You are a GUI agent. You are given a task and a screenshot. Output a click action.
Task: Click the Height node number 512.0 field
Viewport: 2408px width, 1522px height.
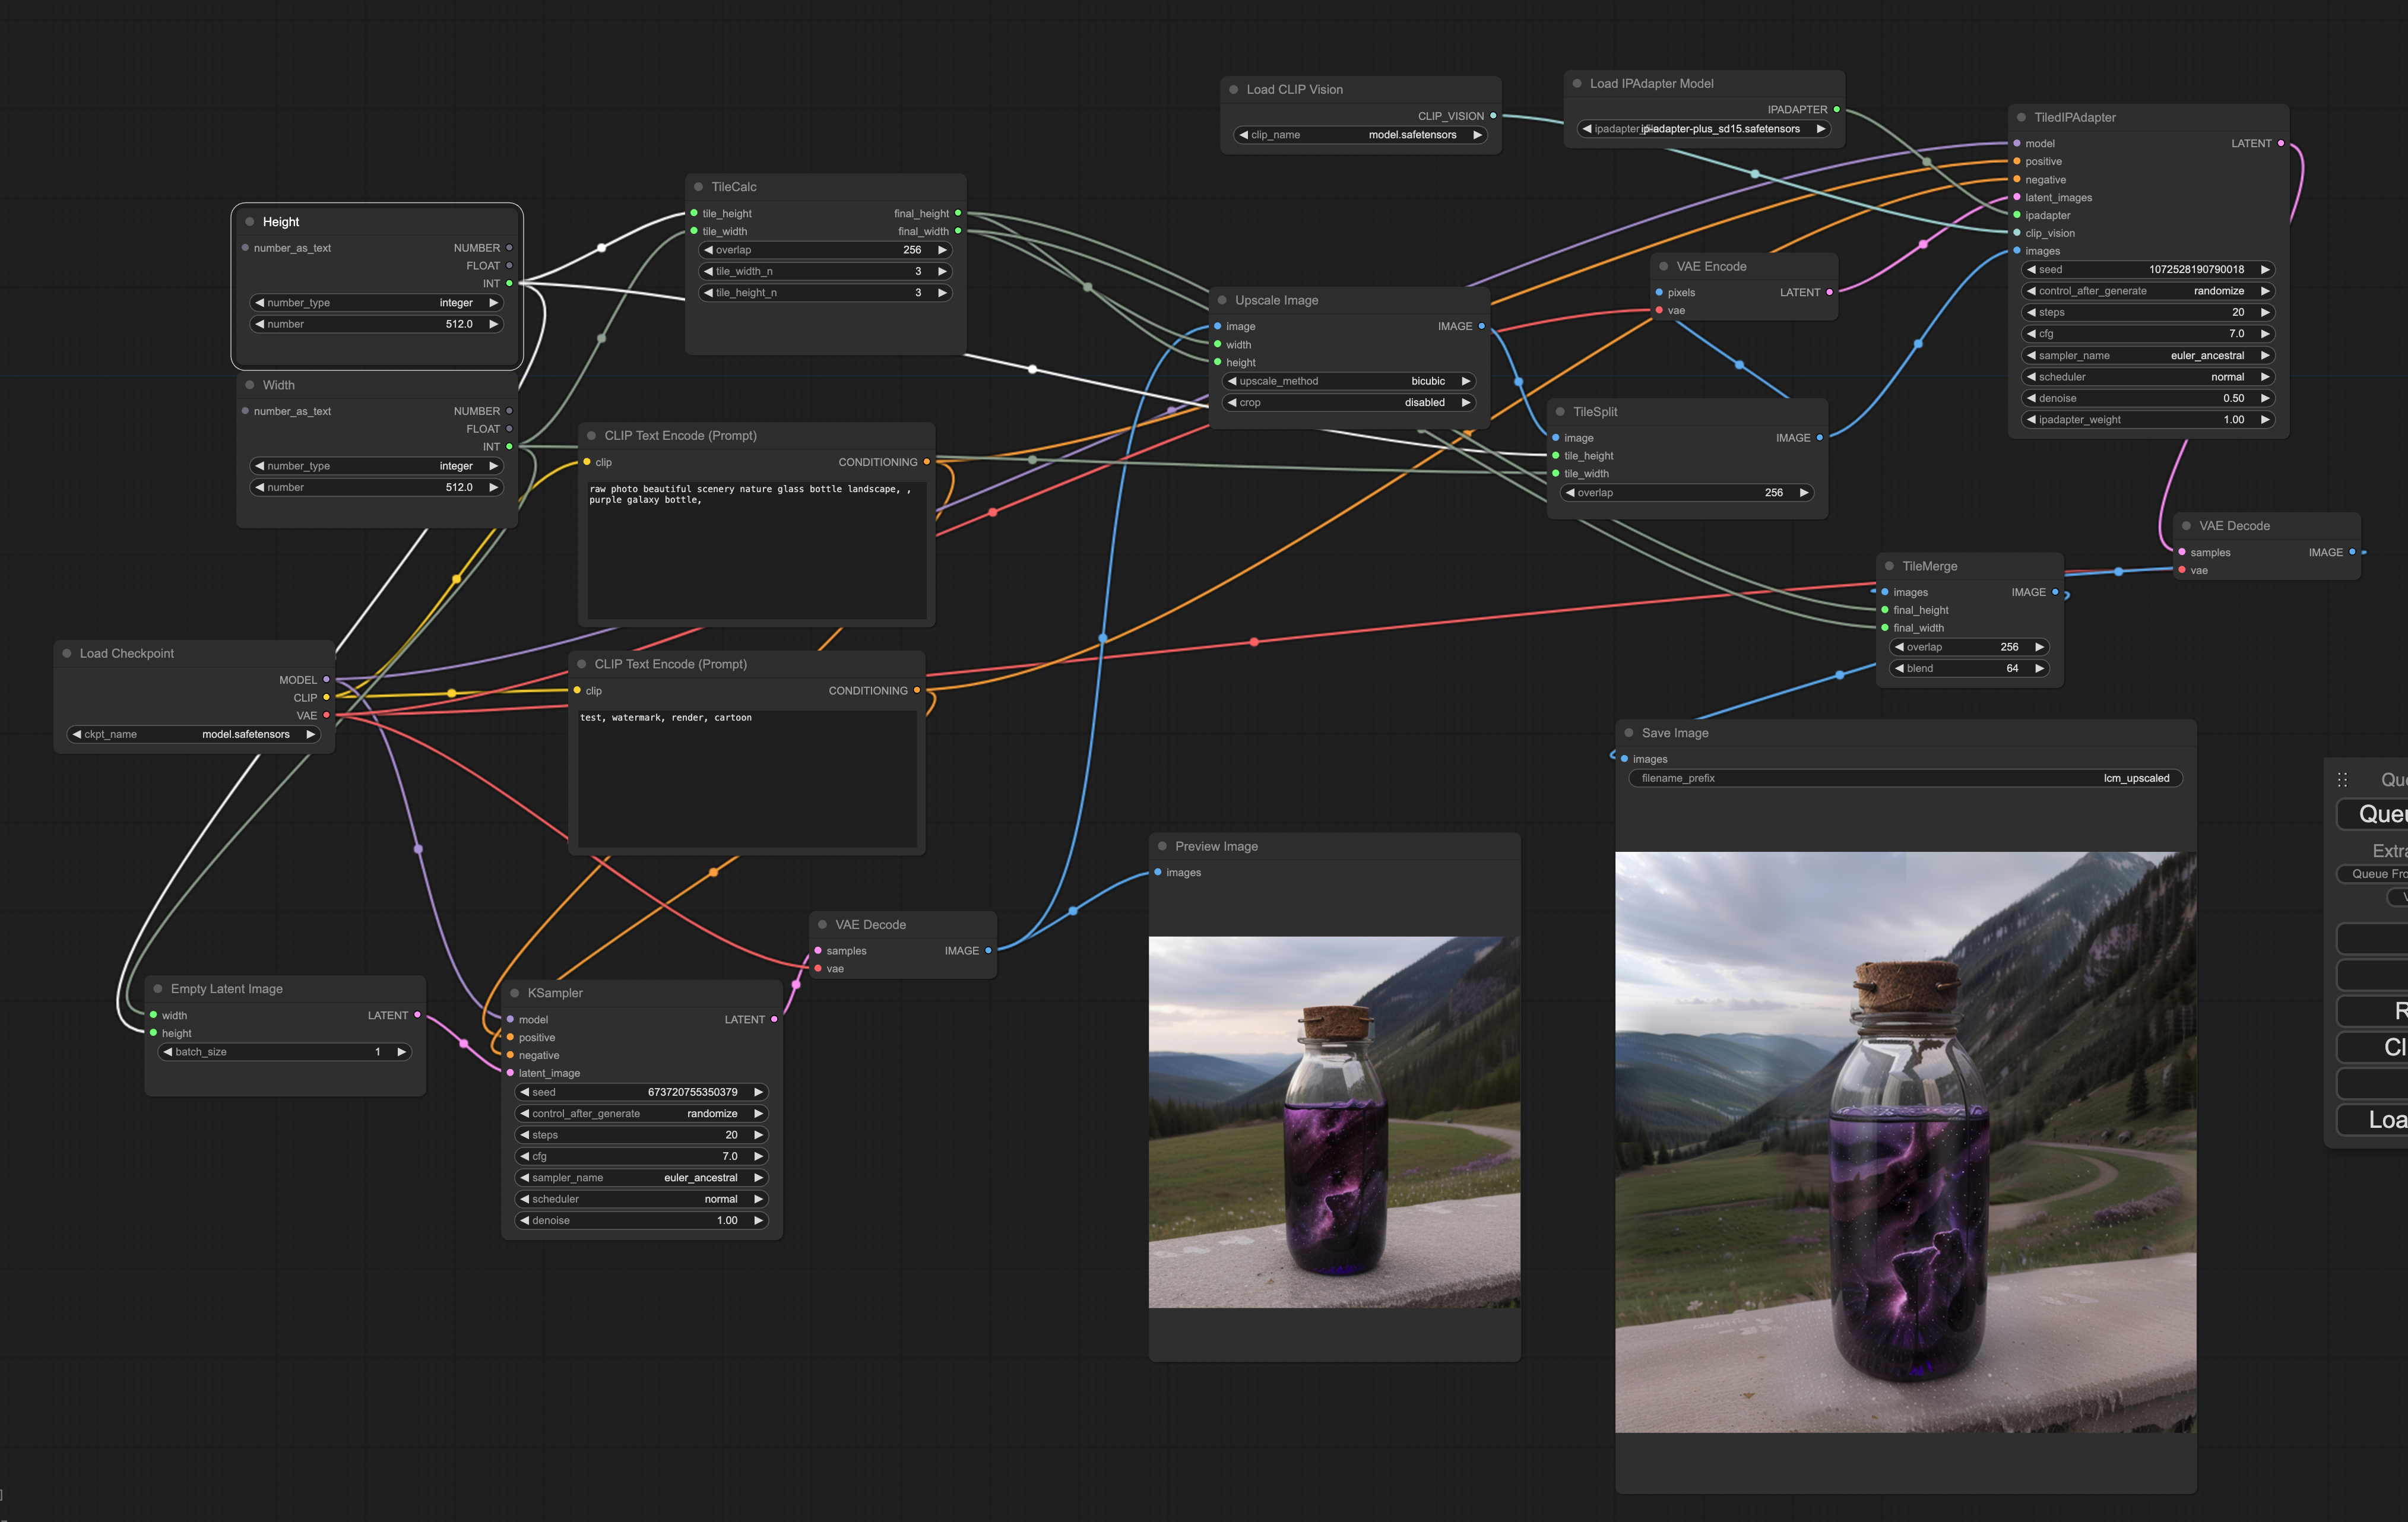[376, 325]
